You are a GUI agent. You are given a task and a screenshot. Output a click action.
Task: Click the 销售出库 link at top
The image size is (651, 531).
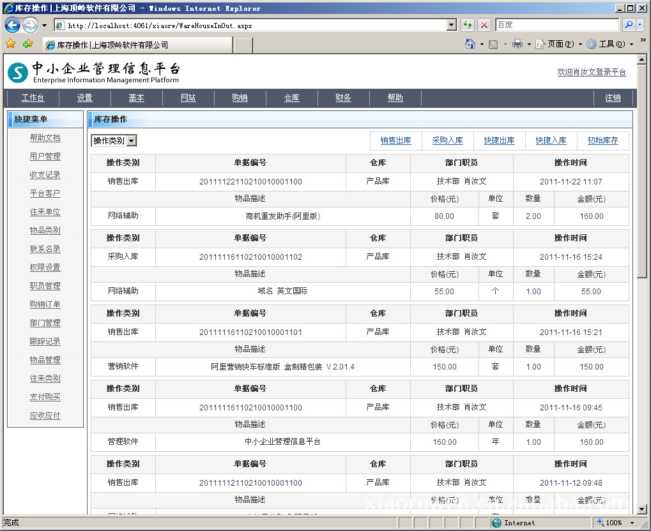[396, 140]
